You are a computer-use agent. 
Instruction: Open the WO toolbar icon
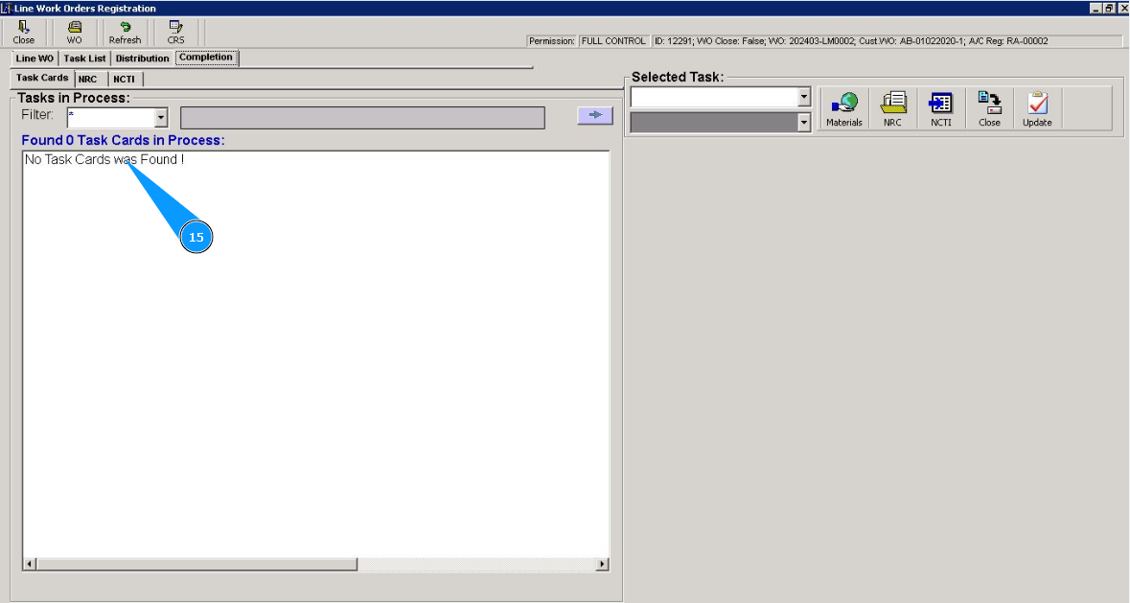point(74,33)
